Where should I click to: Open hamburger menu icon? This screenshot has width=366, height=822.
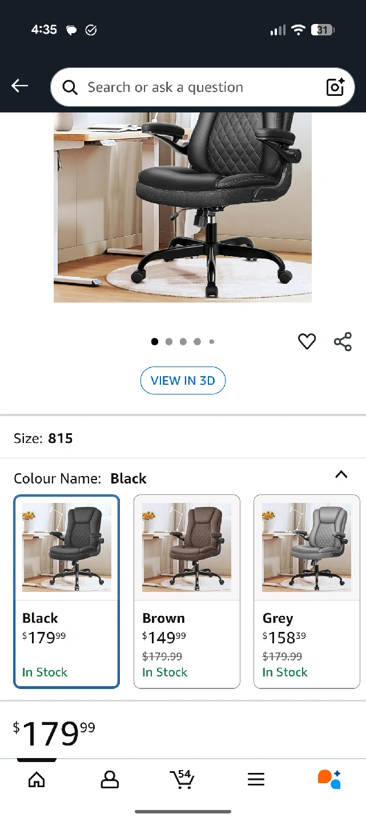tap(256, 779)
